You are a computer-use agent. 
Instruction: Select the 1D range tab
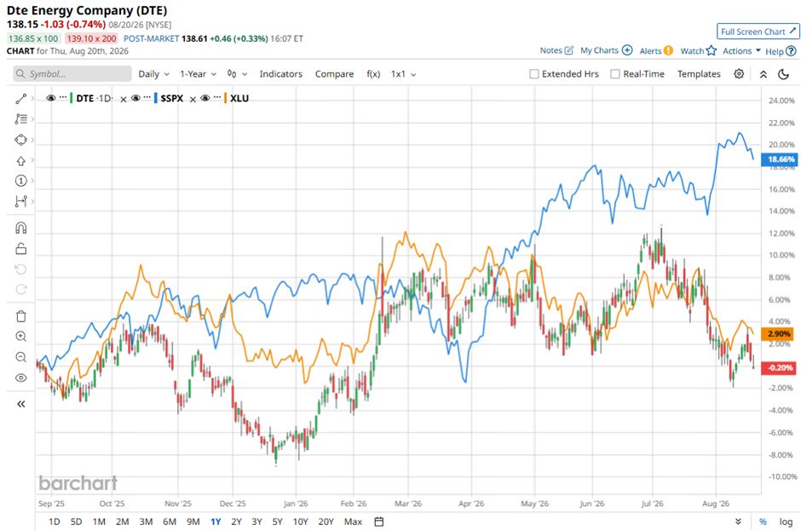55,522
